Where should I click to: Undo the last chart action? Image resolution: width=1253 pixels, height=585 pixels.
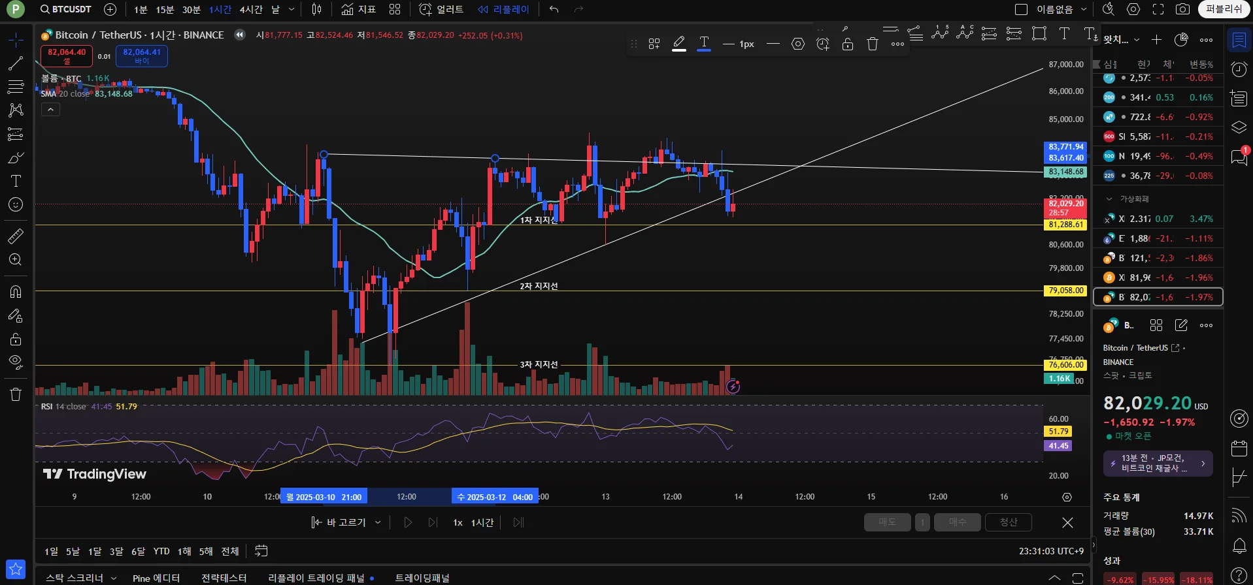554,9
